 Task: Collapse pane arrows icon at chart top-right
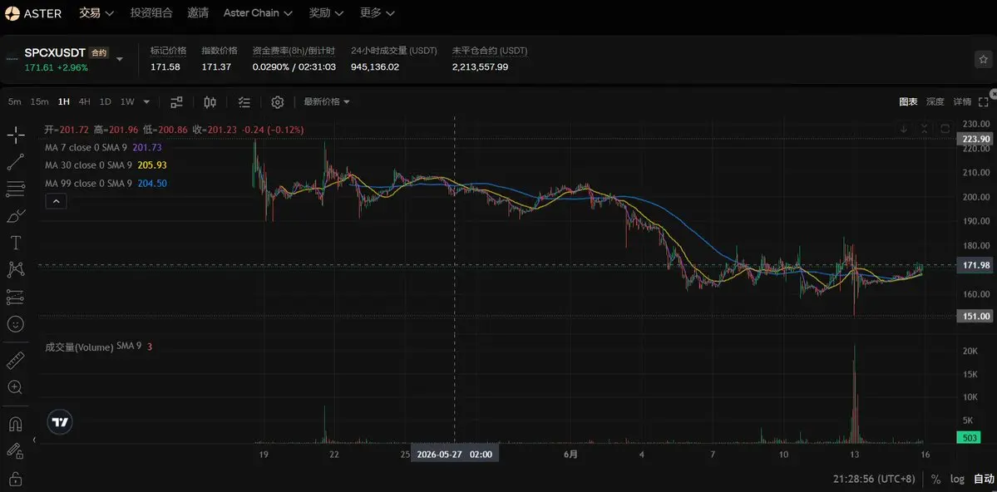(924, 129)
